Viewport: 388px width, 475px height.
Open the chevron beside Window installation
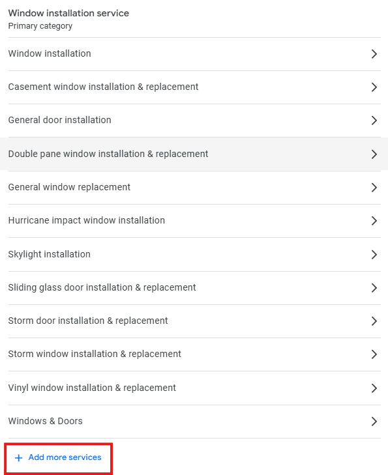[374, 54]
